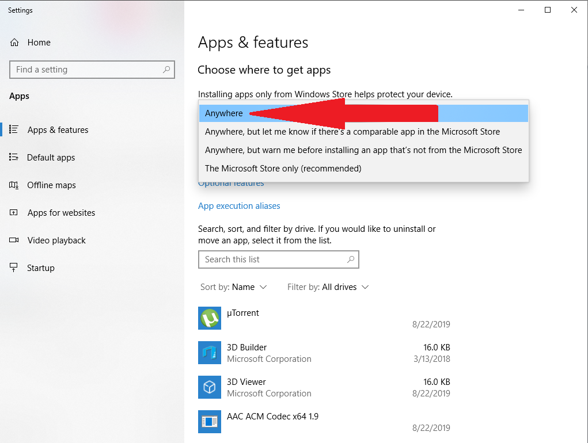Select the Anywhere option
The width and height of the screenshot is (588, 443).
pyautogui.click(x=363, y=113)
